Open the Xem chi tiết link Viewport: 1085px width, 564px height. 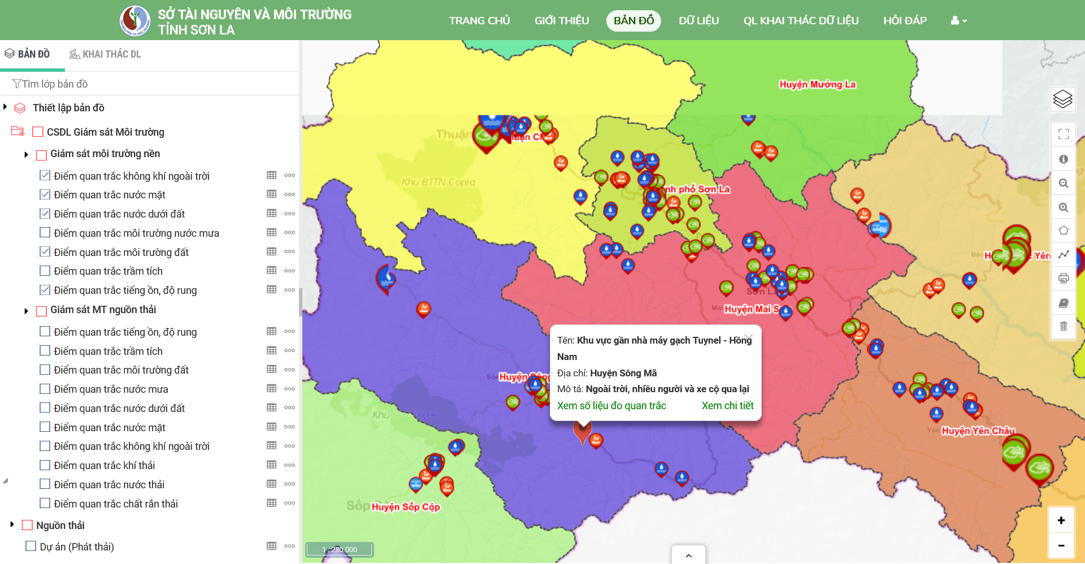(727, 406)
